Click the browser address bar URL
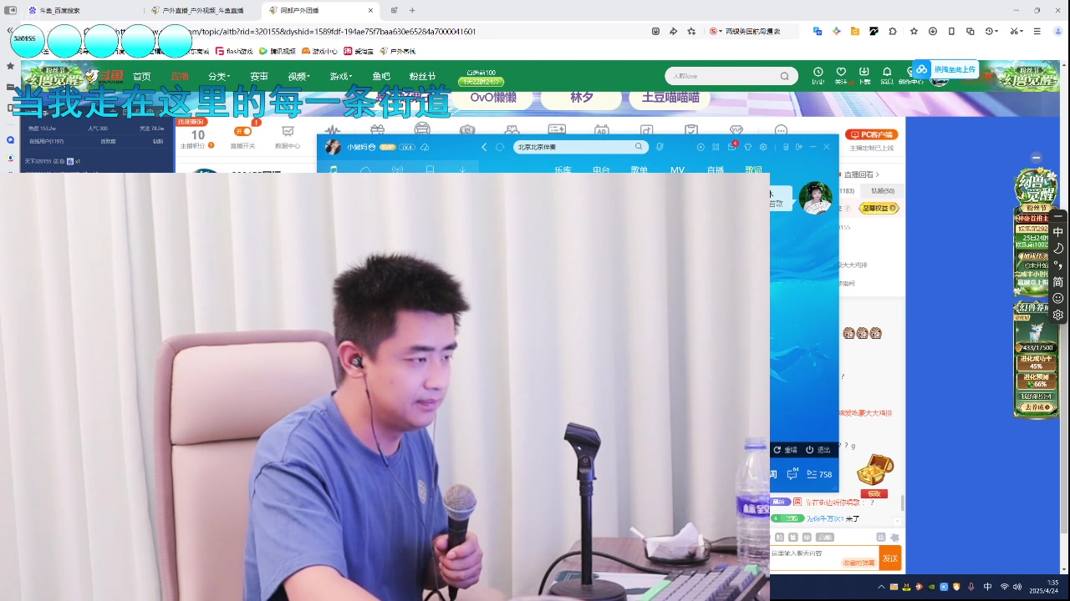 (334, 31)
